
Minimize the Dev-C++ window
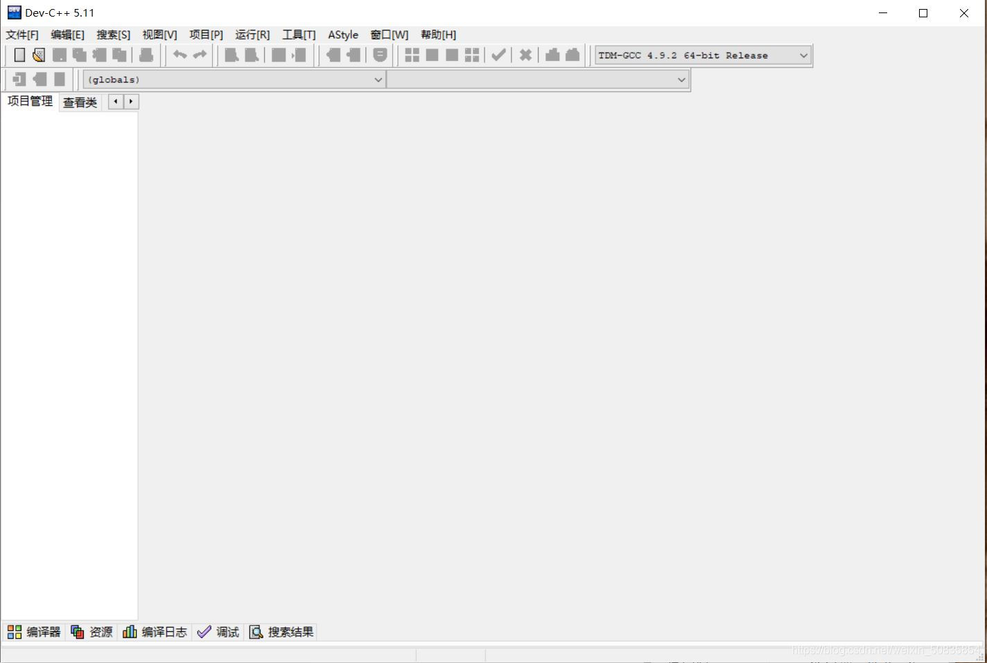(x=883, y=13)
